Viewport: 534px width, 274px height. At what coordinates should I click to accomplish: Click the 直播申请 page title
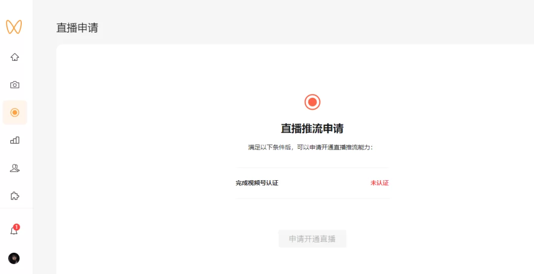pyautogui.click(x=77, y=28)
